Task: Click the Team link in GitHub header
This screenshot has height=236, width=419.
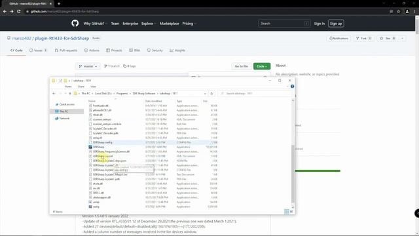Action: (x=115, y=24)
